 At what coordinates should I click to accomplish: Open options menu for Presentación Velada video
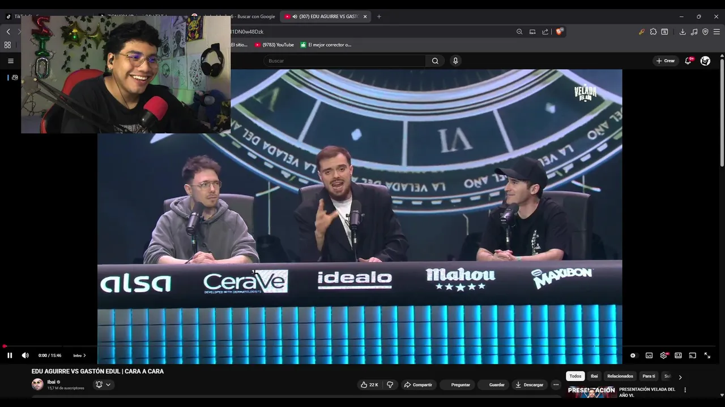coord(685,390)
